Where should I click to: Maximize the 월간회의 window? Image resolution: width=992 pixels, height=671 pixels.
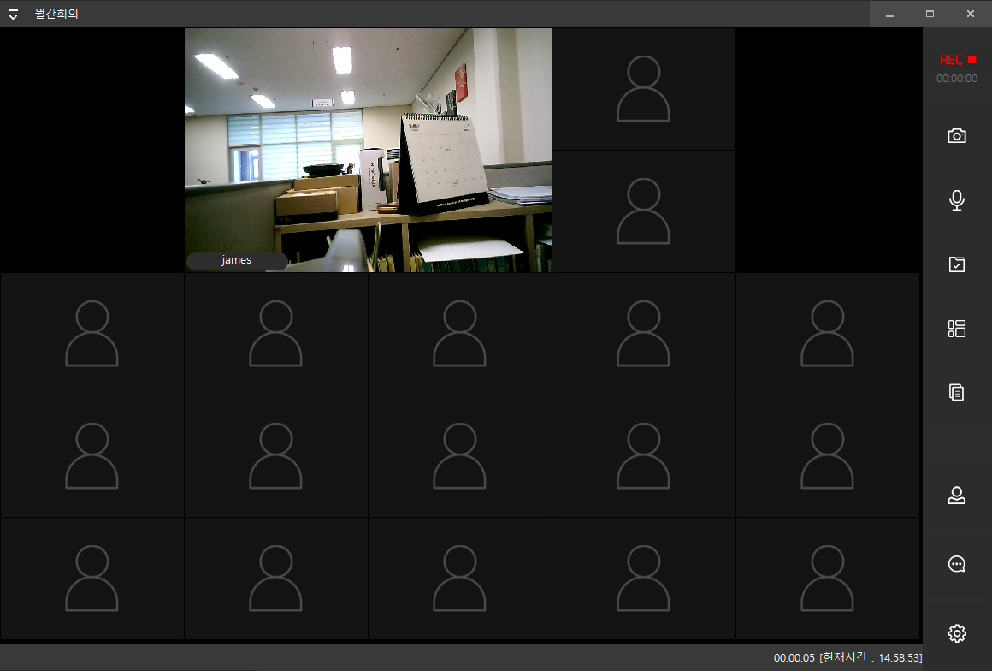click(930, 14)
